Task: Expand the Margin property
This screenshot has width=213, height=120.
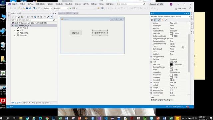Action: pos(151,88)
